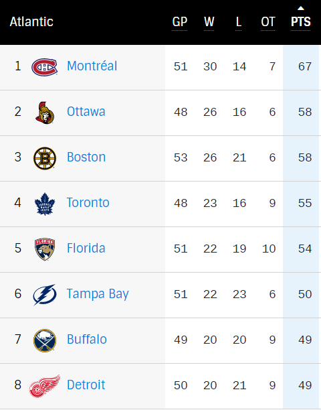
Task: Click the Boston Bruins logo
Action: pyautogui.click(x=45, y=158)
